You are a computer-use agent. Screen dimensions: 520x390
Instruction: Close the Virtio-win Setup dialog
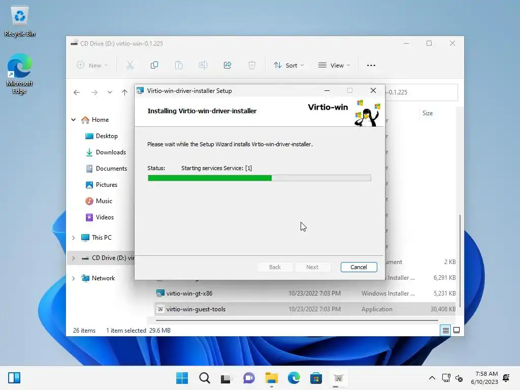[373, 90]
